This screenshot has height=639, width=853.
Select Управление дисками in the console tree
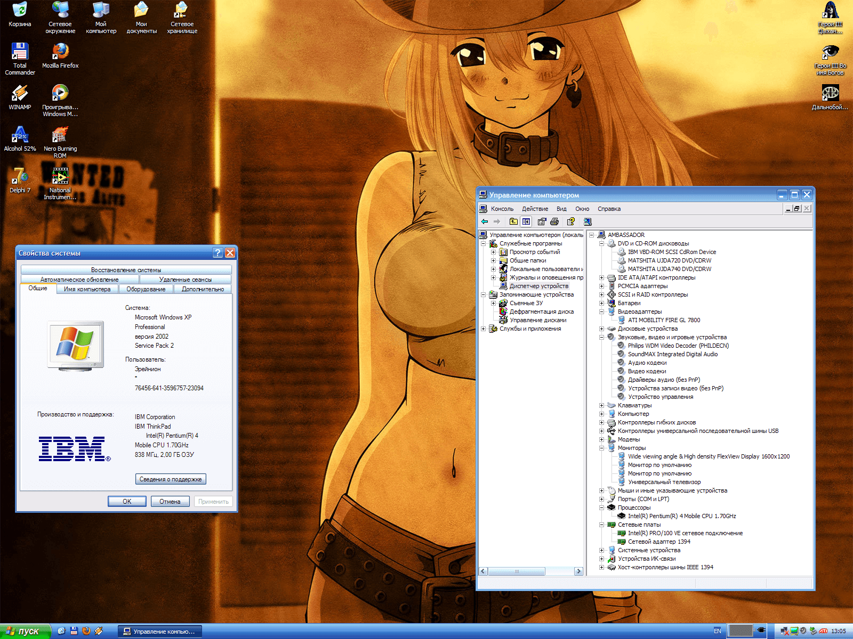click(x=538, y=320)
